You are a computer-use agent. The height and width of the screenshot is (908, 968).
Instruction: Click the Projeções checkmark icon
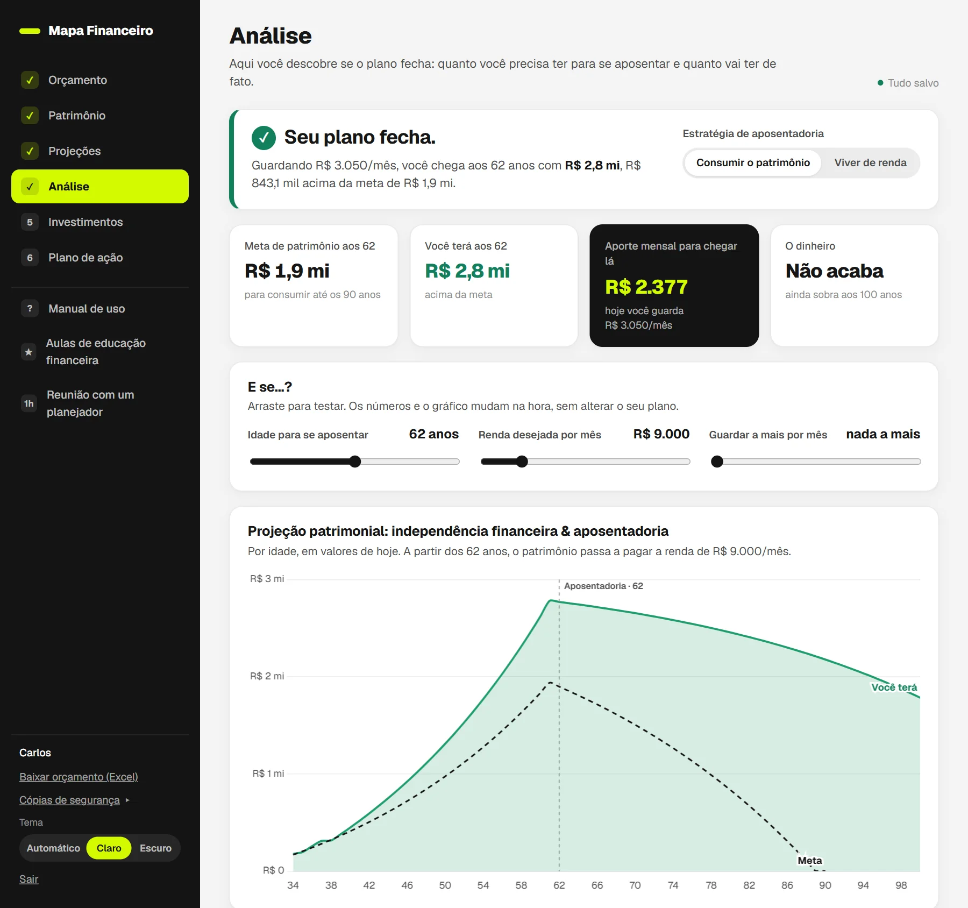pos(30,151)
